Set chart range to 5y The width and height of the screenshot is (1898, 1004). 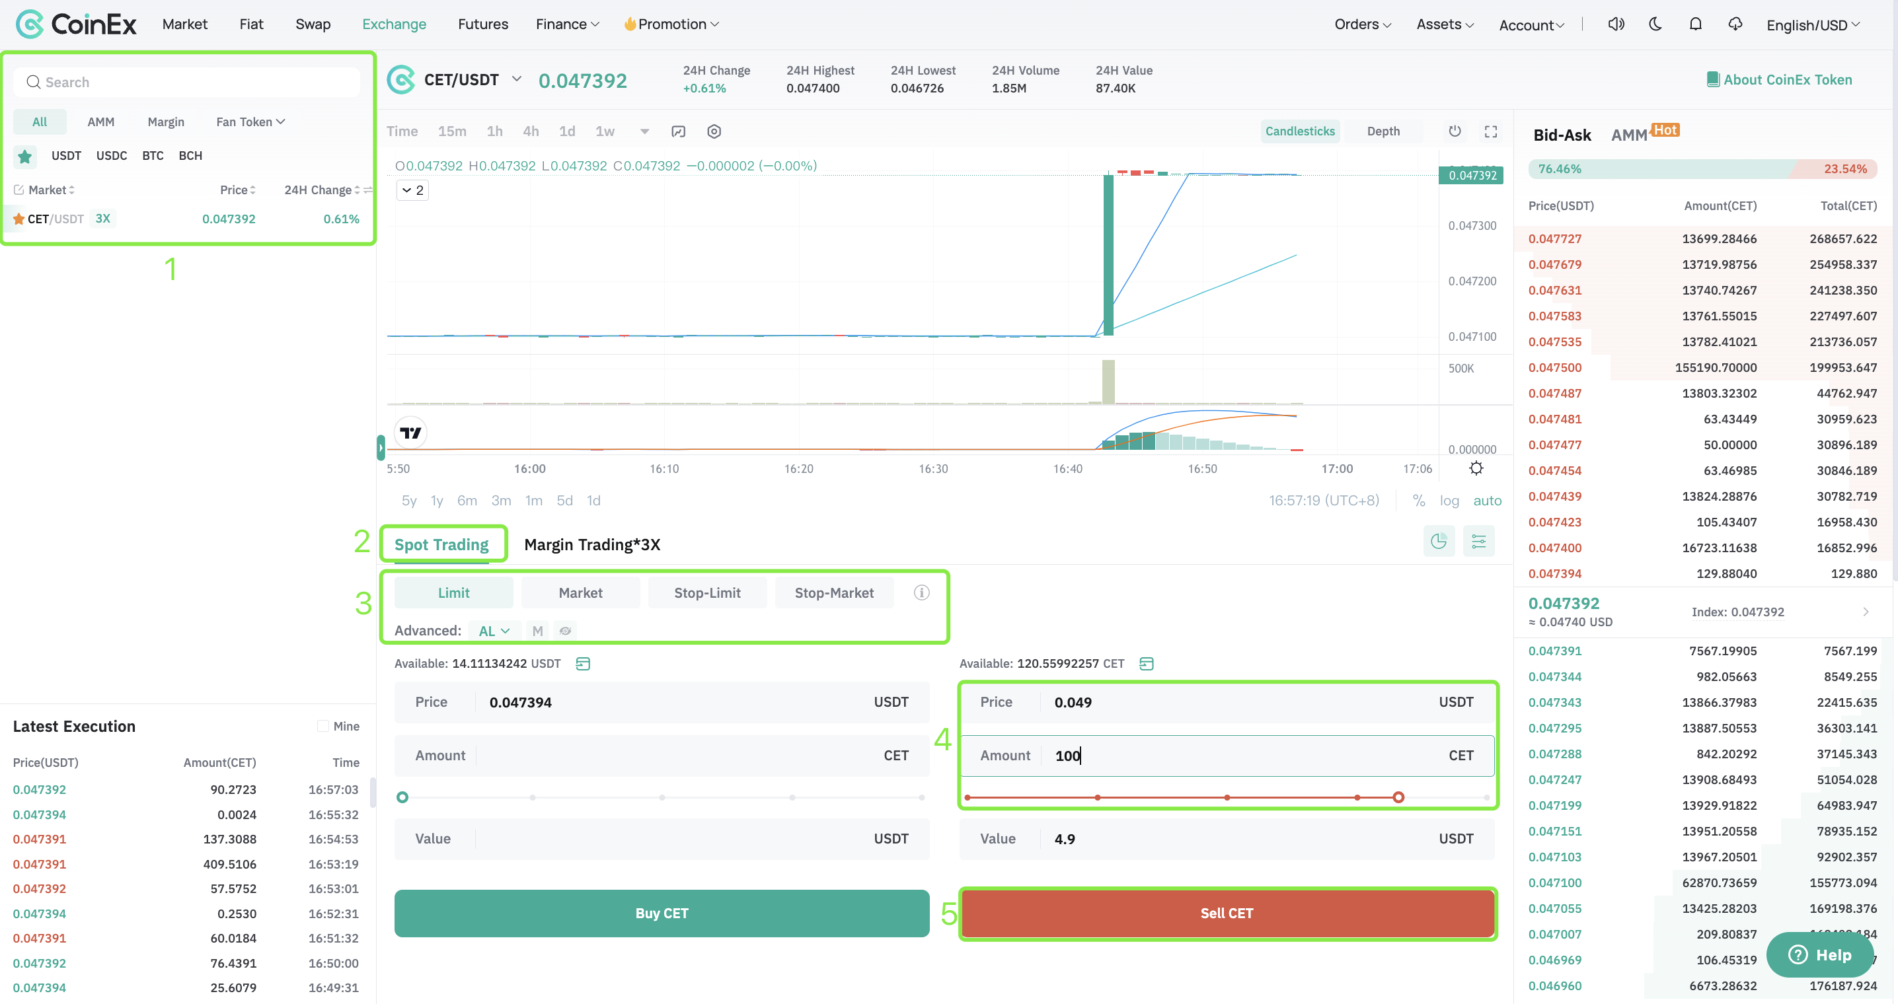pos(409,500)
